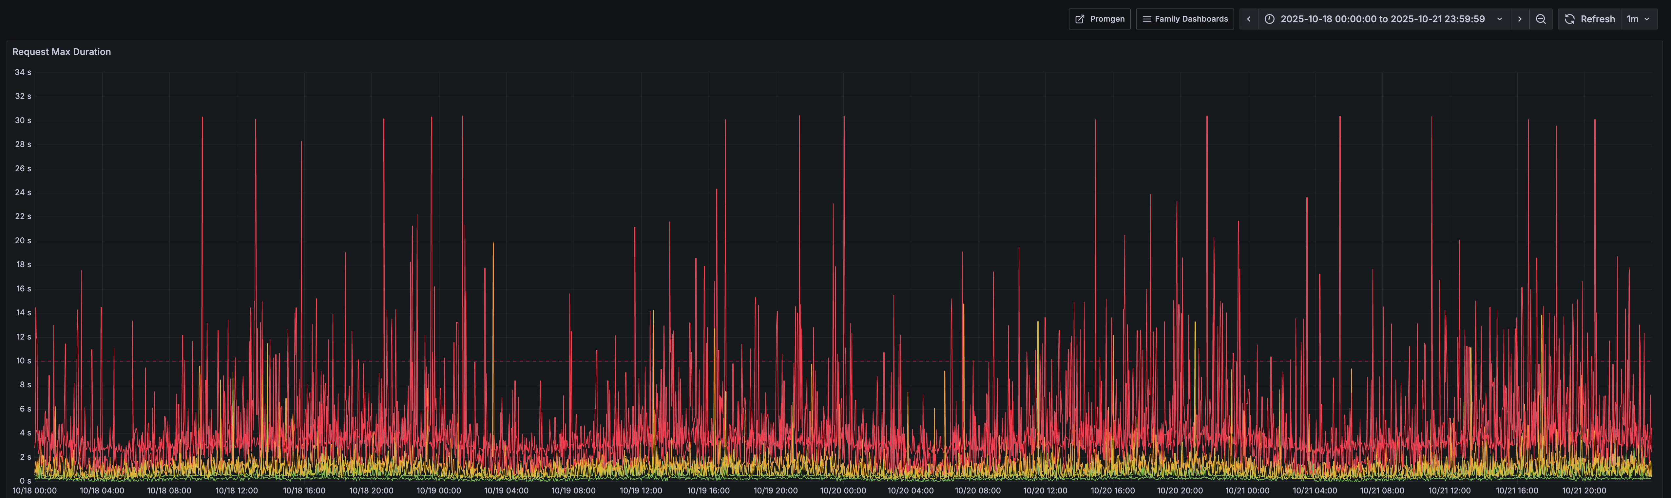Shift time range backward with left arrow
Image resolution: width=1671 pixels, height=498 pixels.
point(1249,19)
